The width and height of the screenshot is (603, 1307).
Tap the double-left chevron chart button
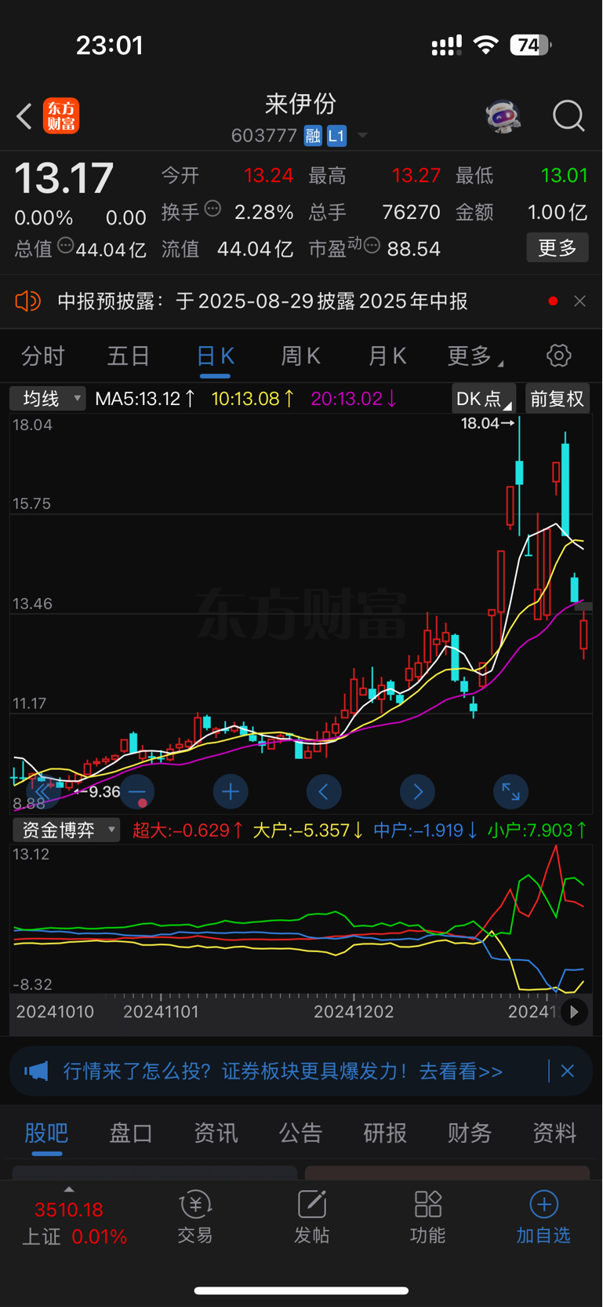44,792
